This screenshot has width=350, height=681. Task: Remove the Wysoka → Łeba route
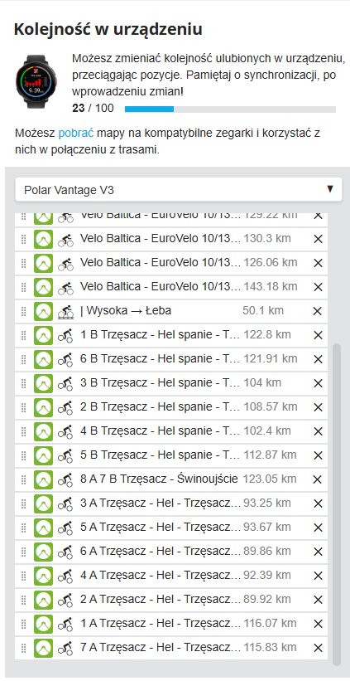[x=318, y=311]
